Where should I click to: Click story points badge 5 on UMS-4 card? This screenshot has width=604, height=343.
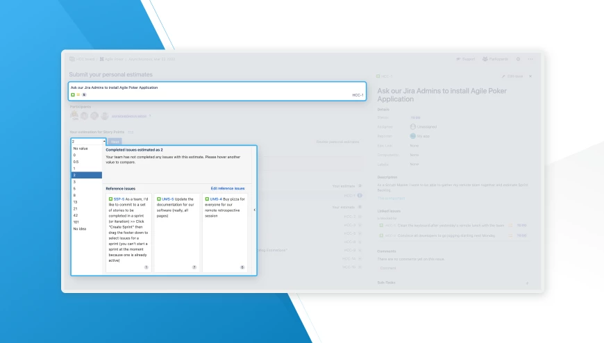pos(242,267)
